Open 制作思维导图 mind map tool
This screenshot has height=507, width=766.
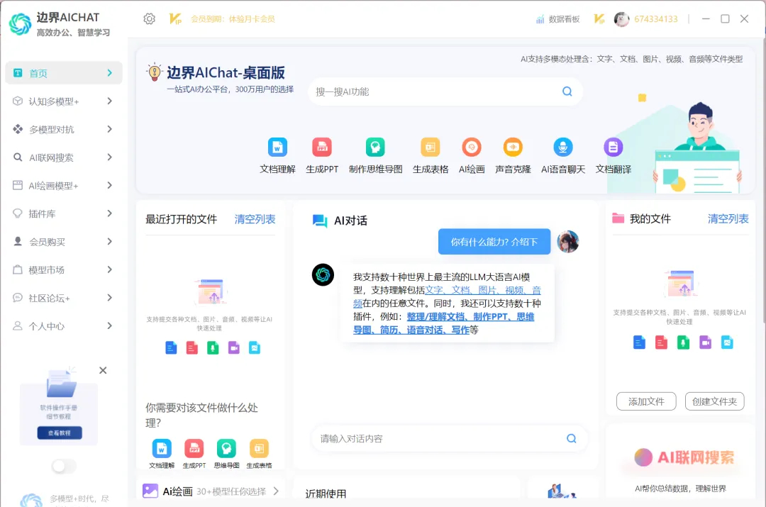point(375,147)
